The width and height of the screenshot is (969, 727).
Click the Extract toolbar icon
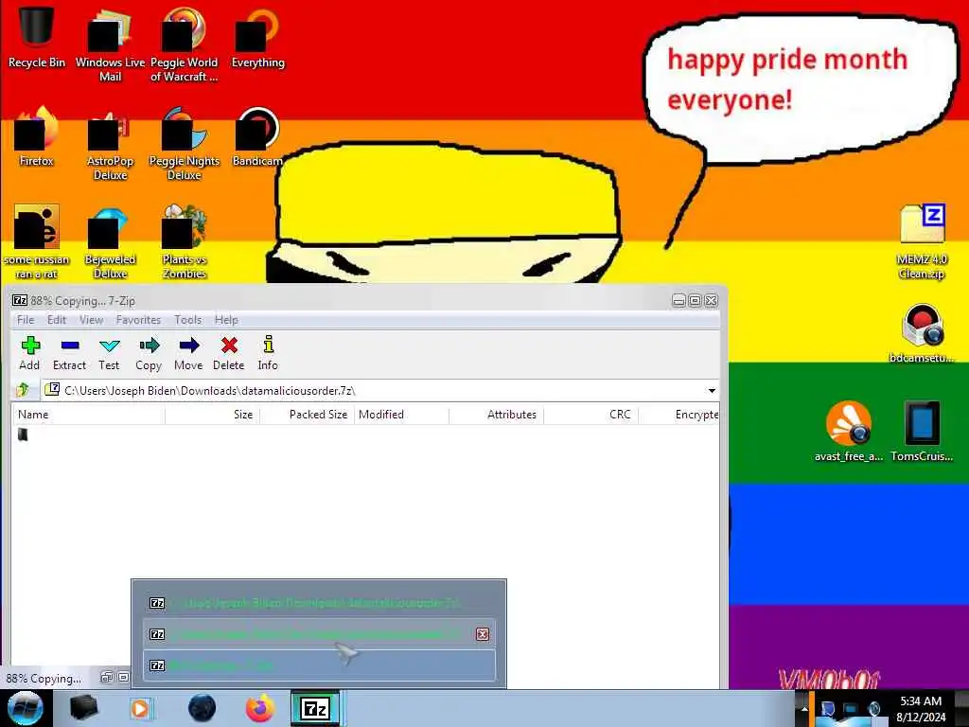(69, 353)
